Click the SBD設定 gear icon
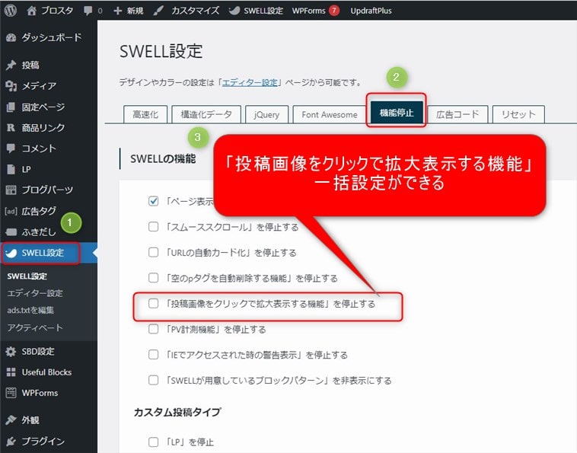Viewport: 577px width, 453px height. pyautogui.click(x=11, y=352)
